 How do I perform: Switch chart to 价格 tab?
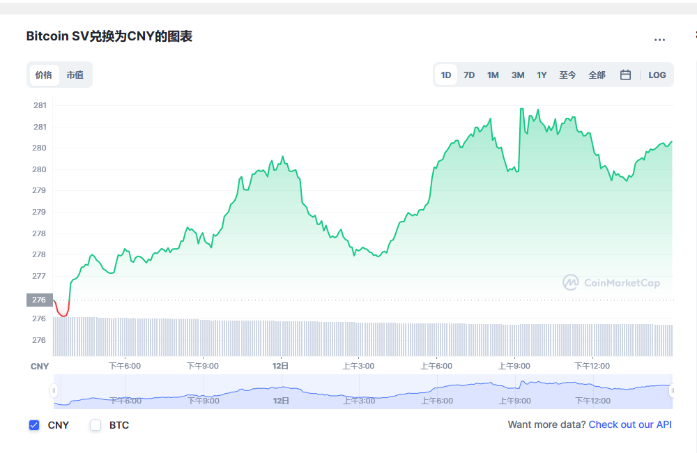pos(43,75)
